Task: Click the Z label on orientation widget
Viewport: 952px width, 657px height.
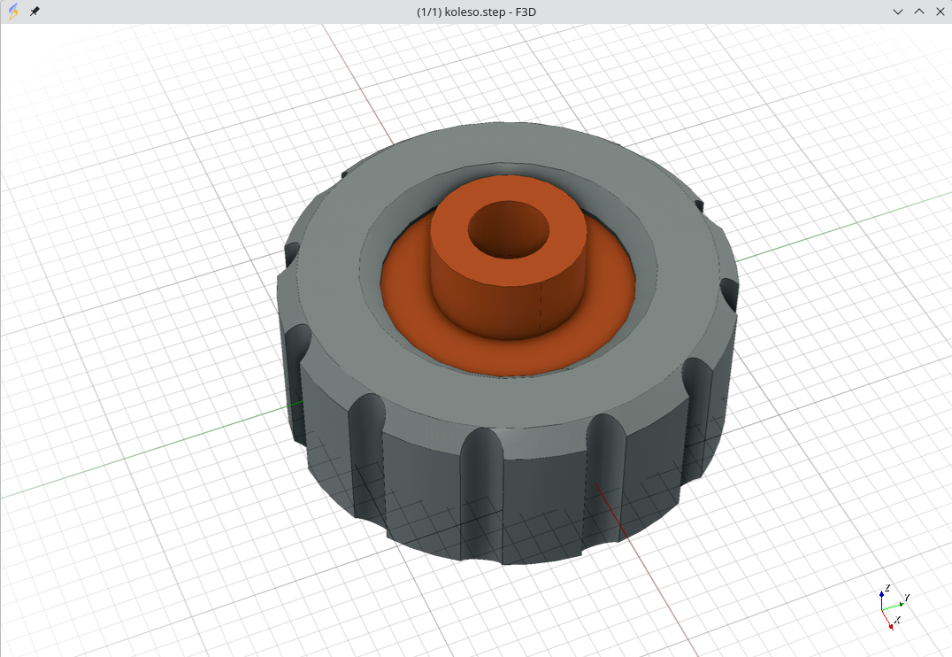Action: 887,588
